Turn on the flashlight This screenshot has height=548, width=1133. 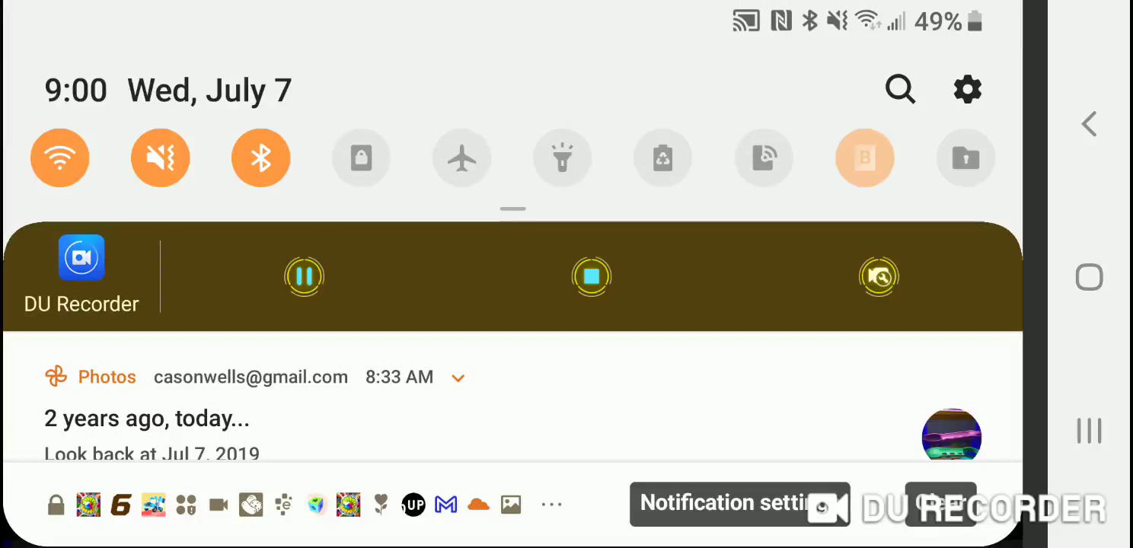[563, 158]
